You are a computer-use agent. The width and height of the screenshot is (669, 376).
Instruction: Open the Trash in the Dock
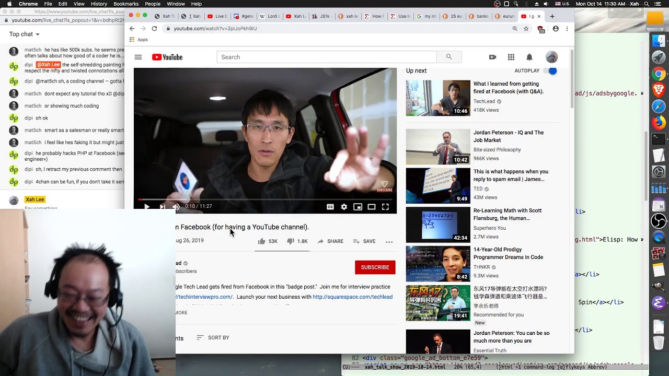(659, 343)
